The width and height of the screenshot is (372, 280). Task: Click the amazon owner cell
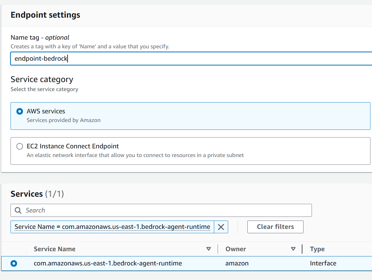click(237, 264)
